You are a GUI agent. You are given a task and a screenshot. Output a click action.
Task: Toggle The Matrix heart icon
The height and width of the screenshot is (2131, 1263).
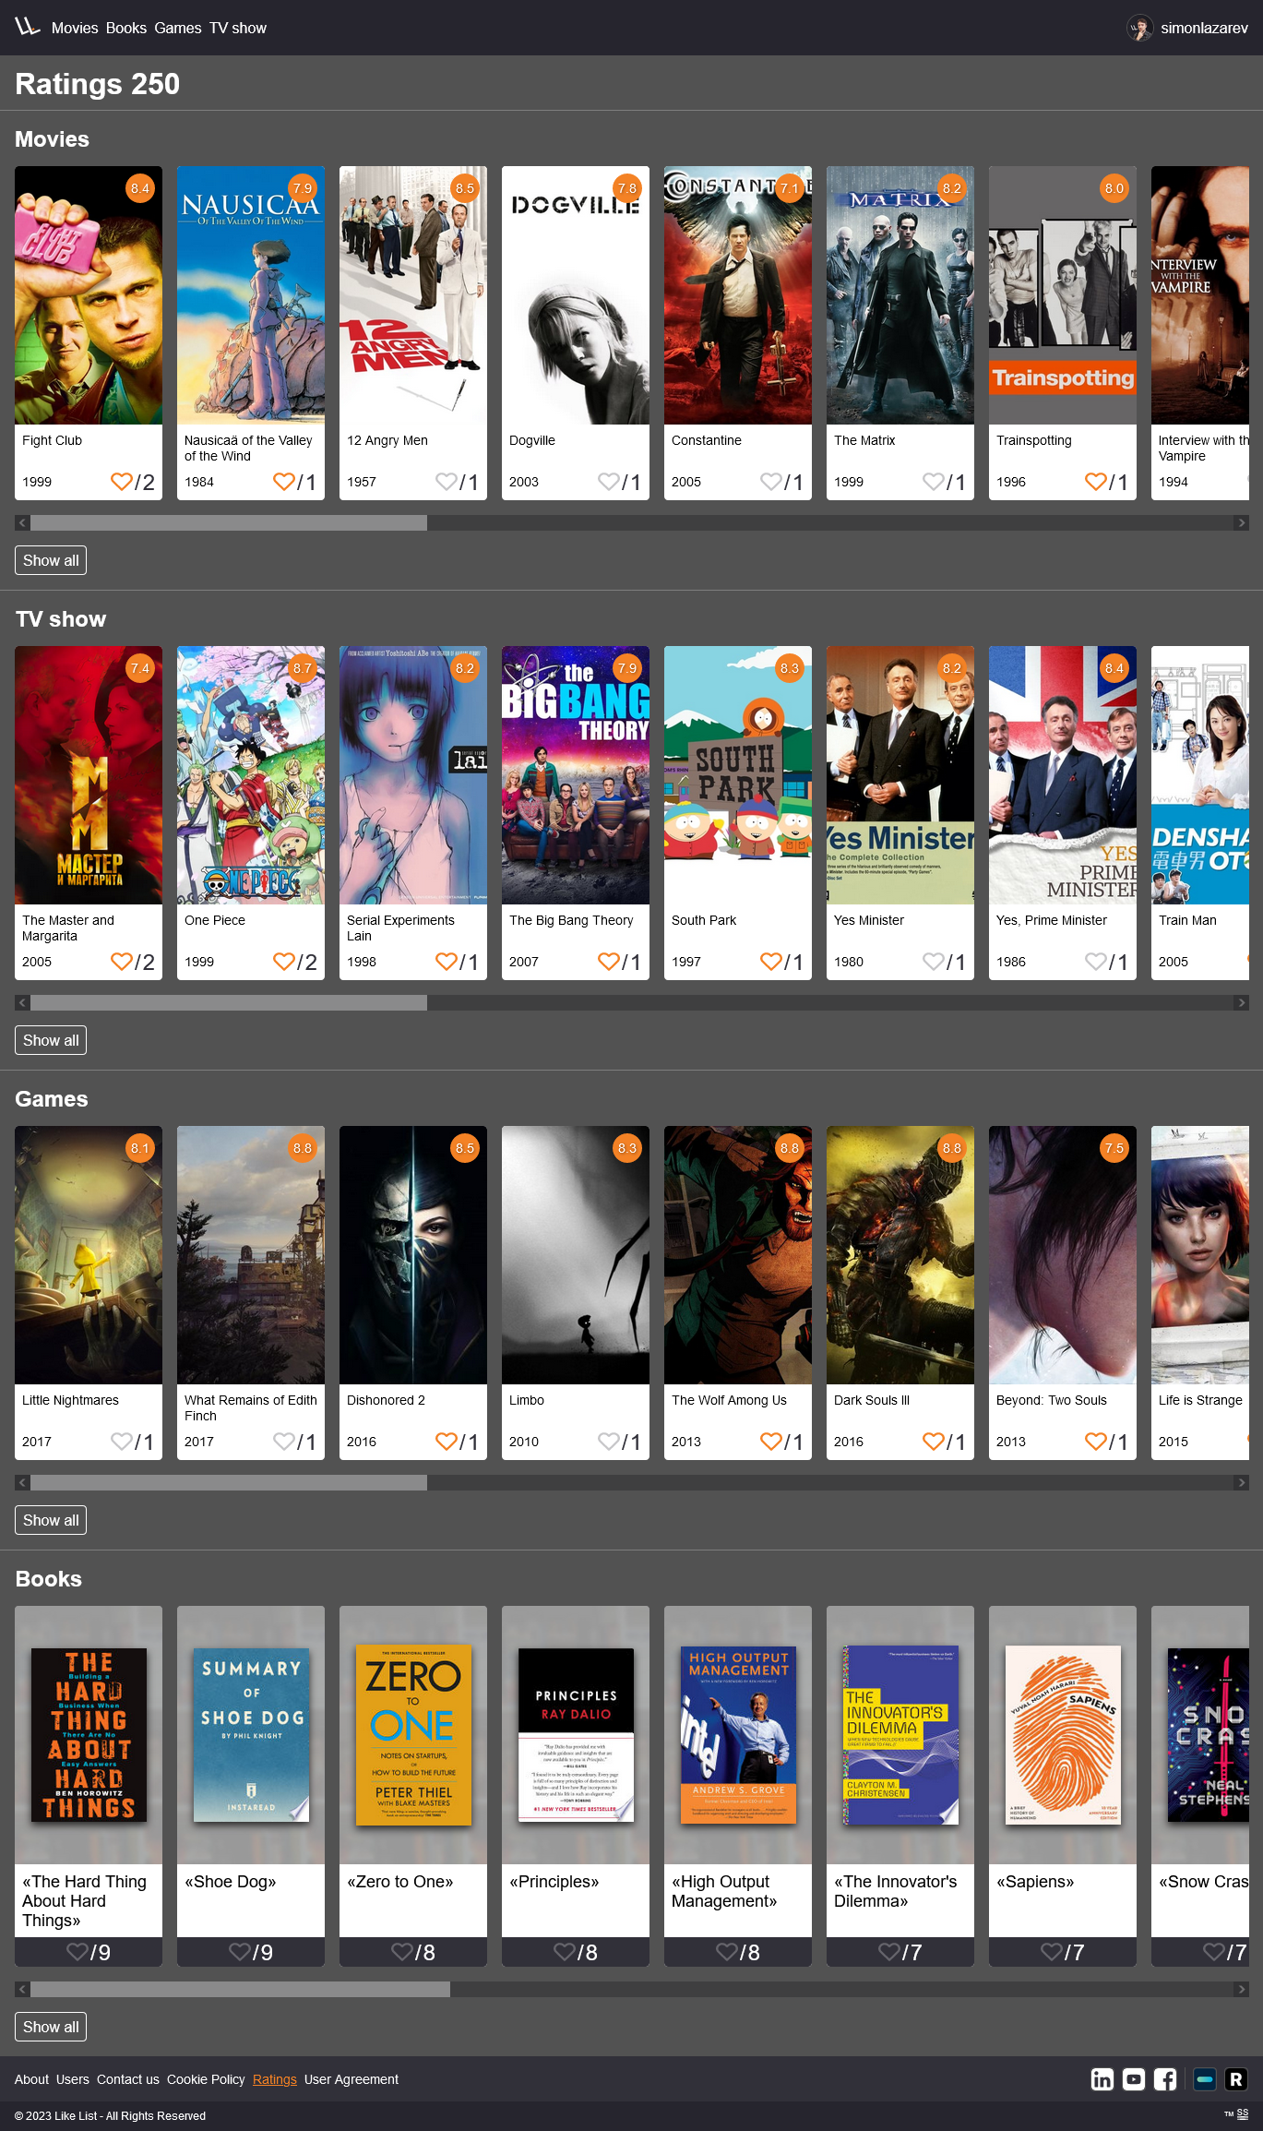coord(933,481)
